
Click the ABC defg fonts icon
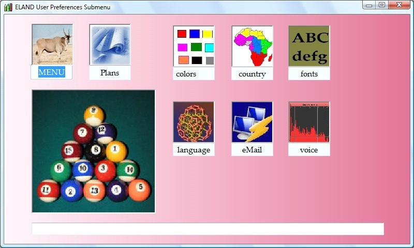[309, 46]
